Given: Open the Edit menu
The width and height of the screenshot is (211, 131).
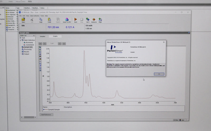Looking at the screenshot, I should click(x=24, y=16).
